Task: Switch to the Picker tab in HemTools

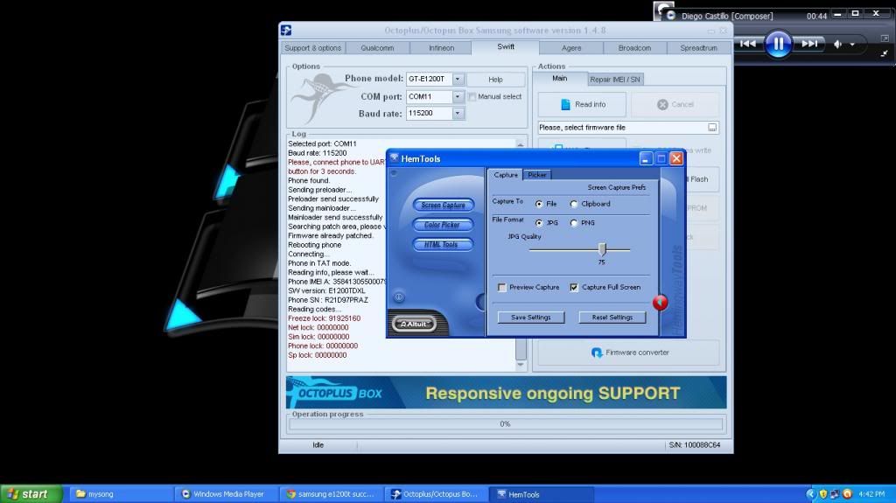Action: click(x=537, y=175)
